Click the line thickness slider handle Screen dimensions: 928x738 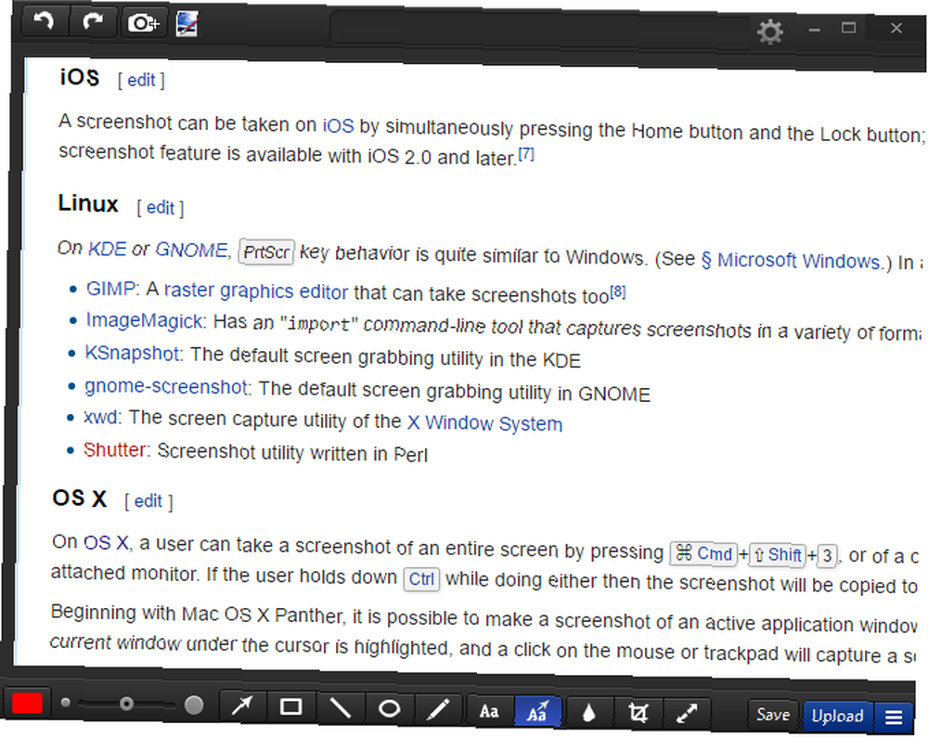coord(126,704)
